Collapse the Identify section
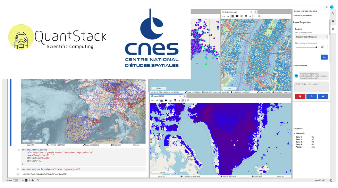This screenshot has height=188, width=338. (294, 128)
